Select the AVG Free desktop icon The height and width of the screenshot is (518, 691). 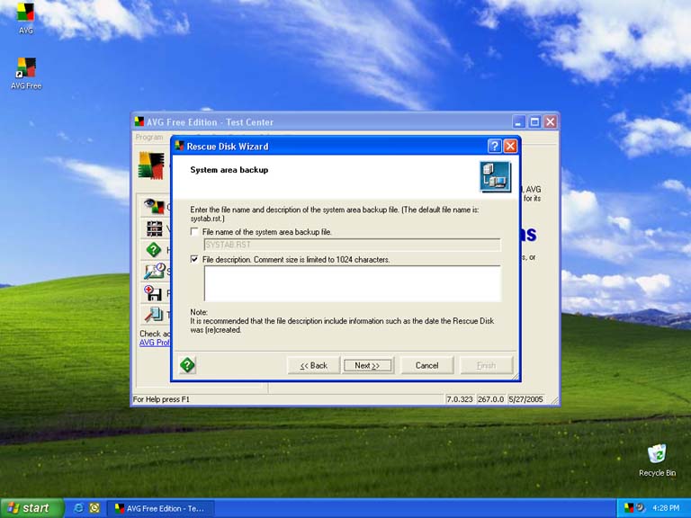click(x=26, y=68)
